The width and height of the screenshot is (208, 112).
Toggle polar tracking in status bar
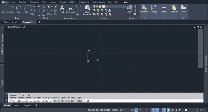[140, 110]
